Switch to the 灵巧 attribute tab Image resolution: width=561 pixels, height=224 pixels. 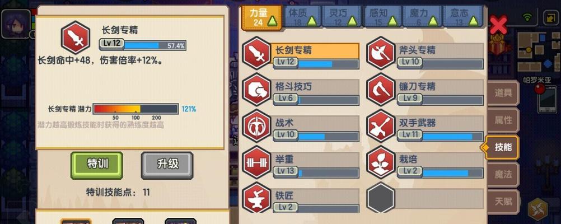[342, 17]
